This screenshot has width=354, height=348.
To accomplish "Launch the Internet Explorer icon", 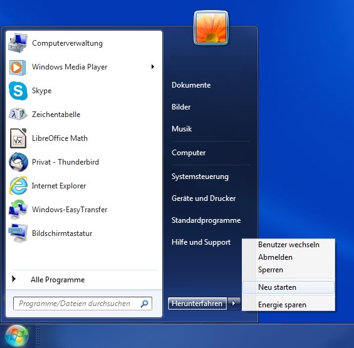I will [18, 186].
